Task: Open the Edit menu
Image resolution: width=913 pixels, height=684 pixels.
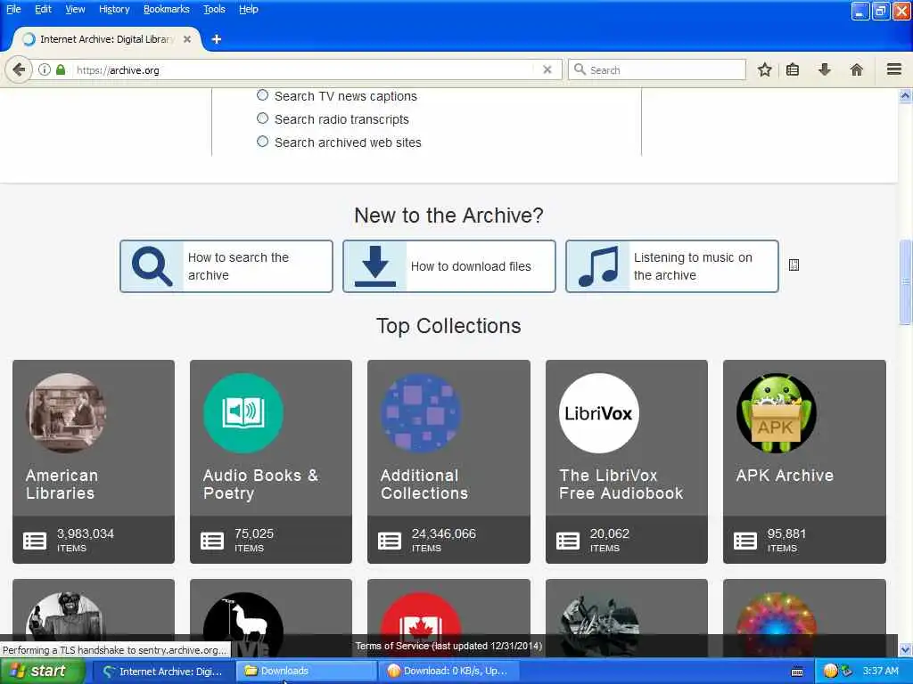Action: pyautogui.click(x=43, y=9)
